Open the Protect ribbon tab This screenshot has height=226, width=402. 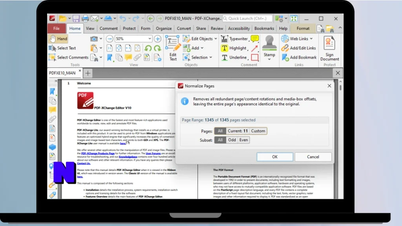click(x=129, y=28)
